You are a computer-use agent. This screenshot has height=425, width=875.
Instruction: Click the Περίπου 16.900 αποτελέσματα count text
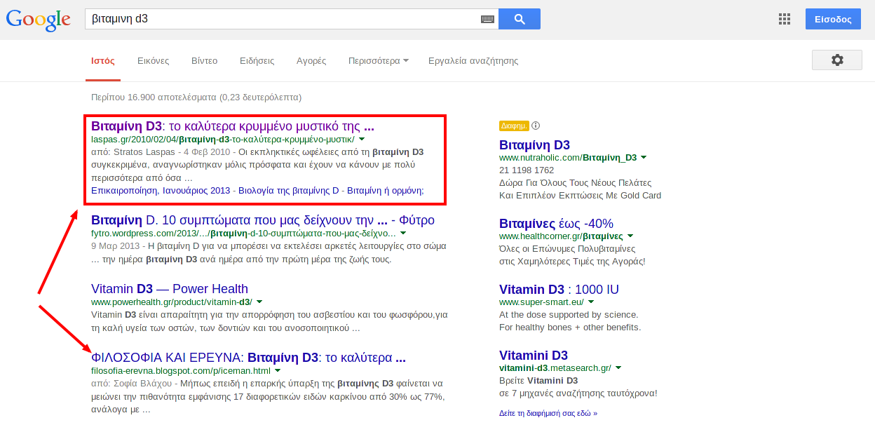[196, 97]
